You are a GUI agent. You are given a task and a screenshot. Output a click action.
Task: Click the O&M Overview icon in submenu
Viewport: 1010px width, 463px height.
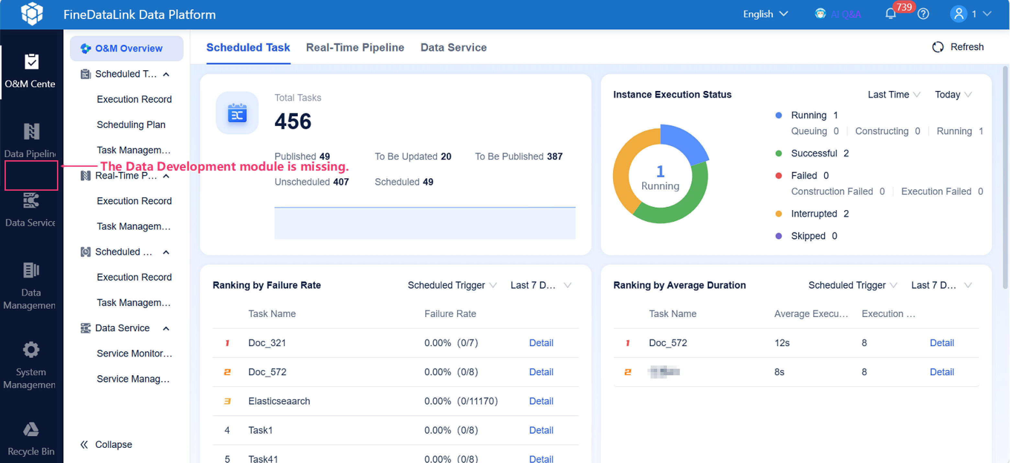85,49
